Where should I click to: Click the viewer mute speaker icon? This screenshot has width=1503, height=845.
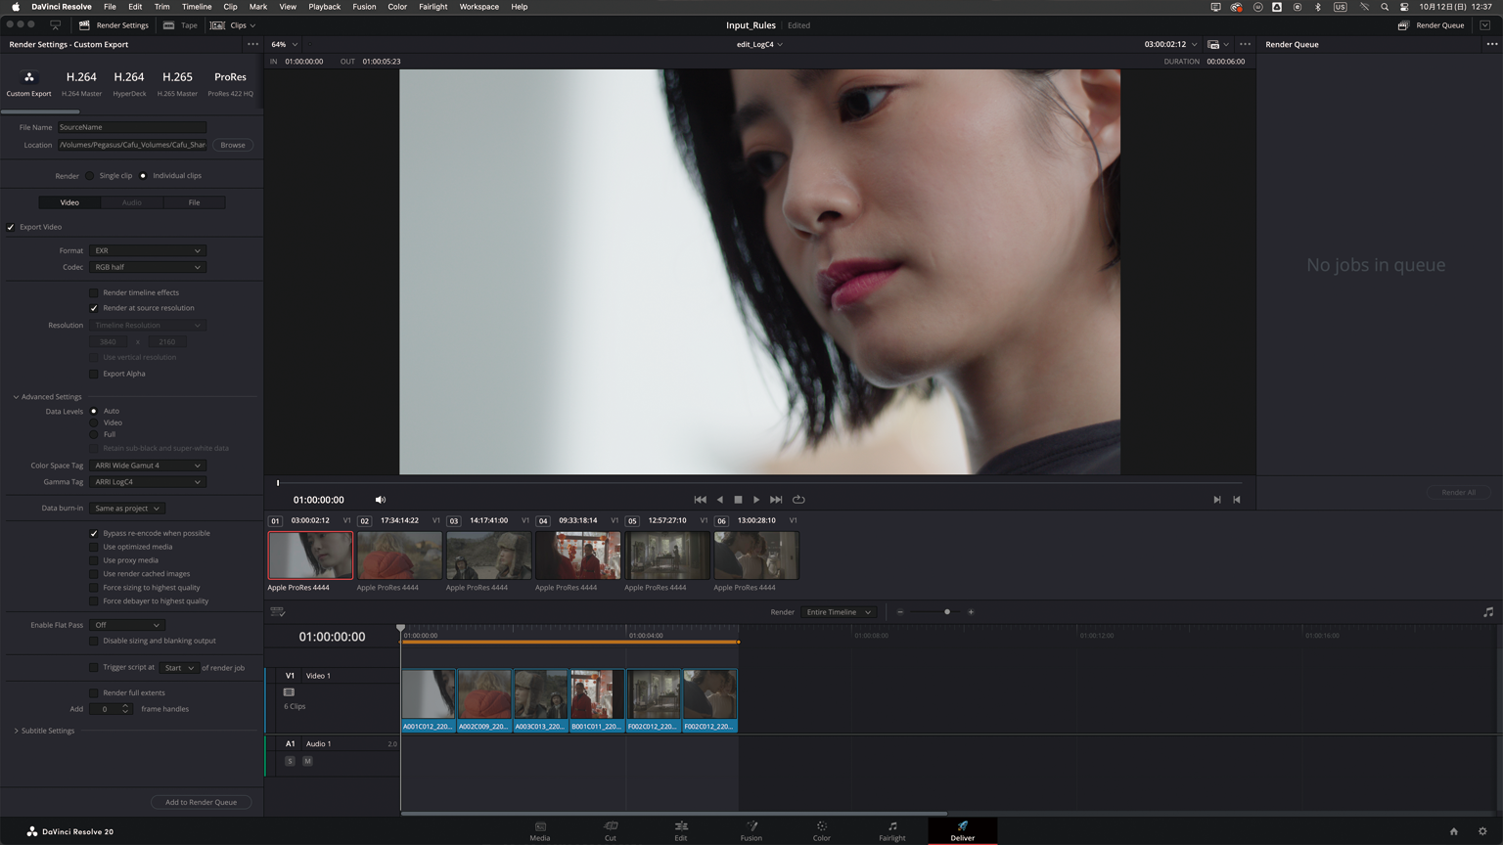point(381,500)
